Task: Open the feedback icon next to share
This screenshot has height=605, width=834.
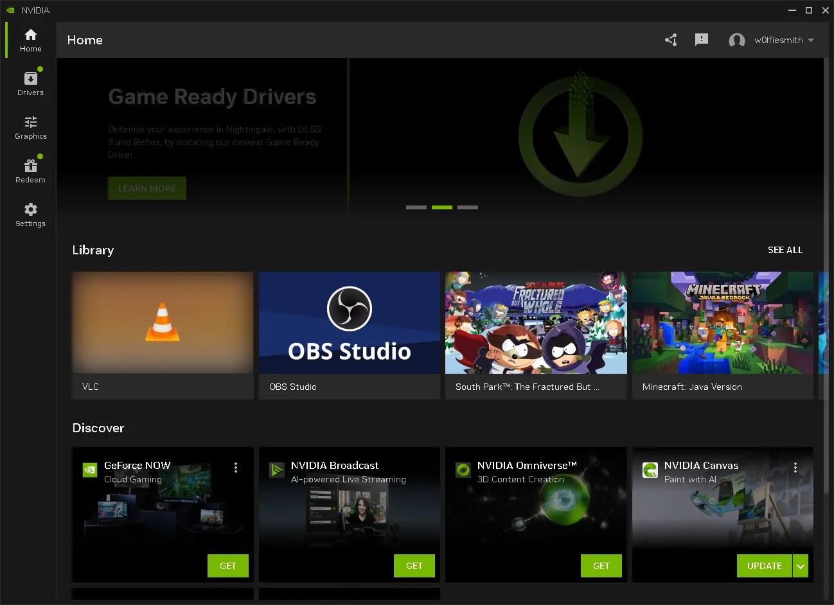Action: click(x=701, y=40)
